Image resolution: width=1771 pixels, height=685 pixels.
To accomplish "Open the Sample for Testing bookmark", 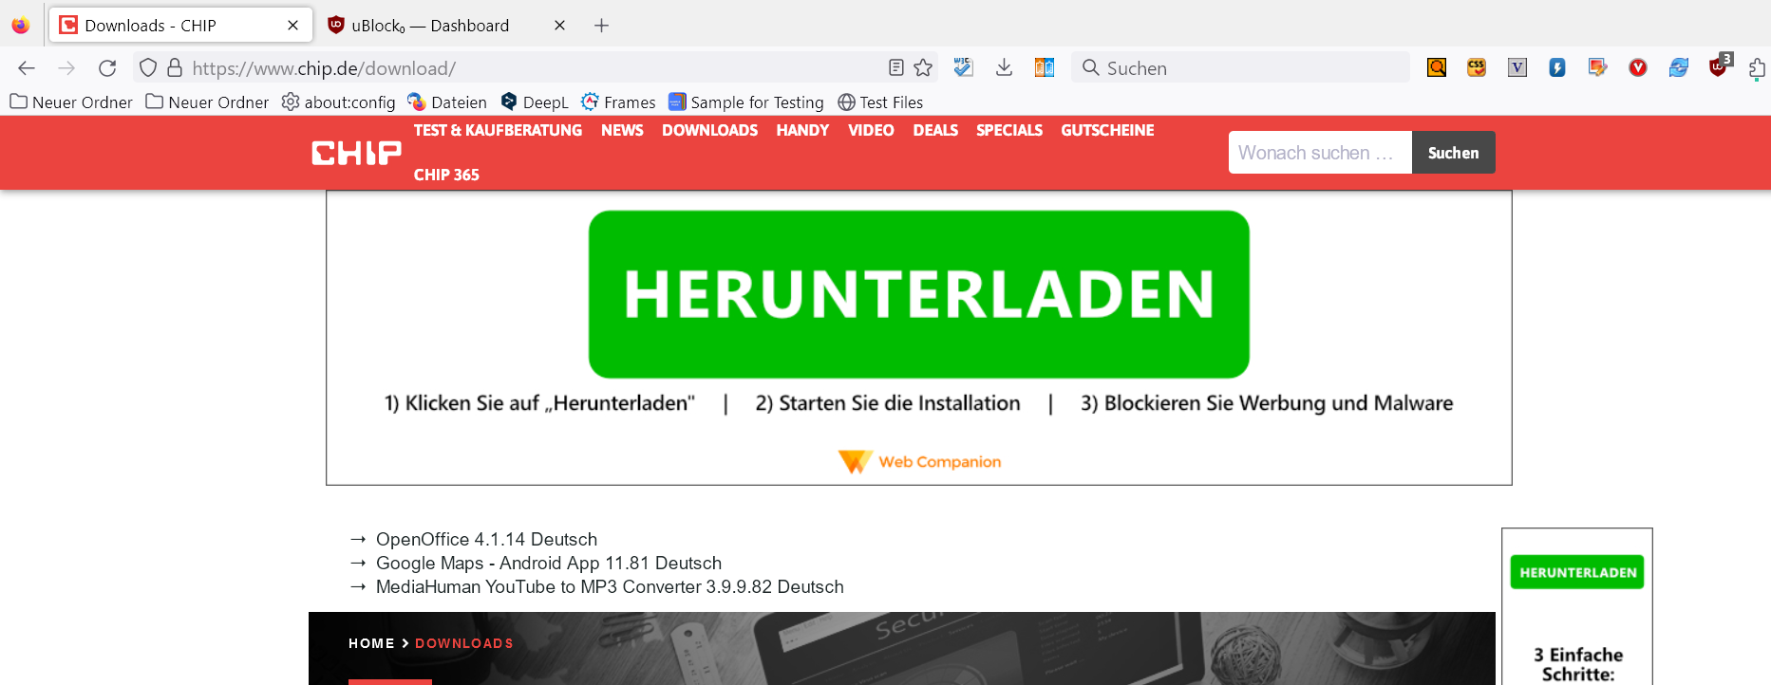I will coord(746,102).
